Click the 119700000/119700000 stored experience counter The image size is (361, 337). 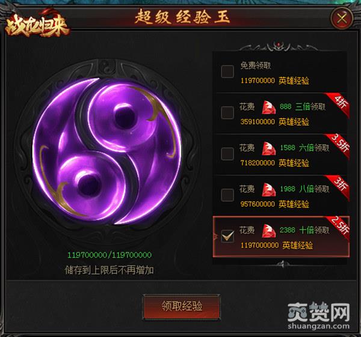pyautogui.click(x=110, y=255)
